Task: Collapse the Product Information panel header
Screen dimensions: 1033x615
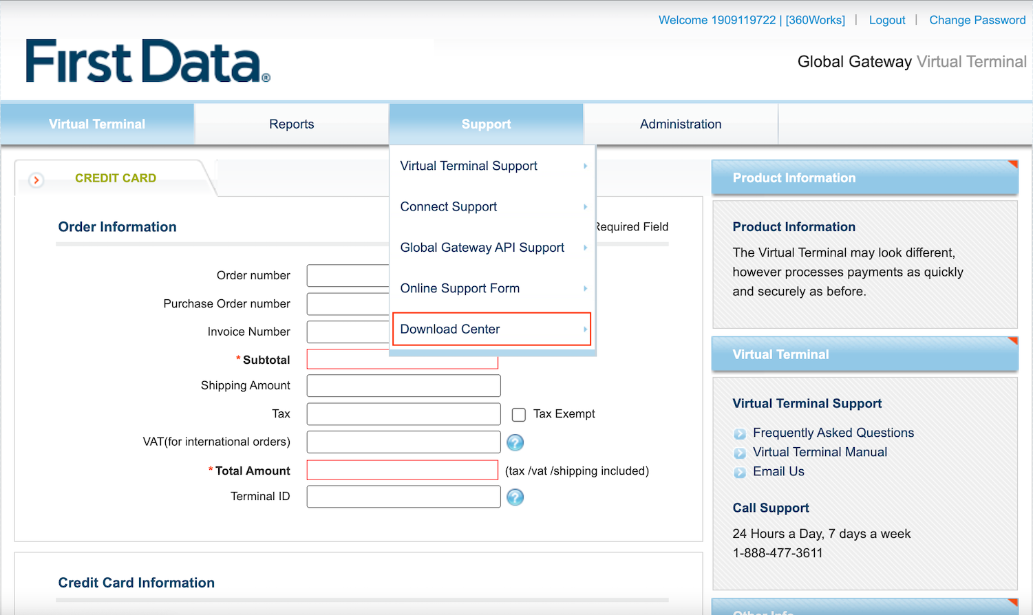Action: (864, 177)
